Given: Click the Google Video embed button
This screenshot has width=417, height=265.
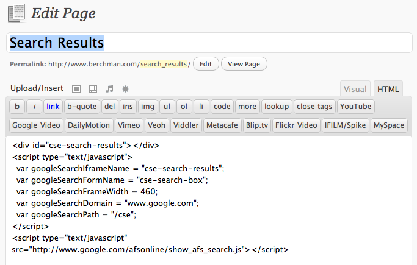Looking at the screenshot, I should pos(36,125).
